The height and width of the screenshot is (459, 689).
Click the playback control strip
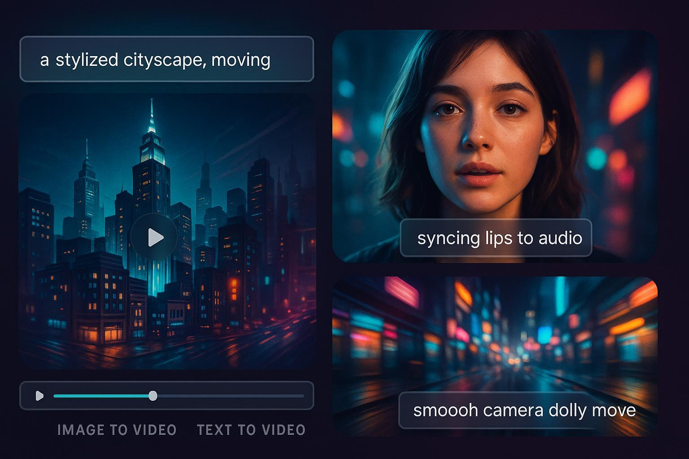click(166, 396)
